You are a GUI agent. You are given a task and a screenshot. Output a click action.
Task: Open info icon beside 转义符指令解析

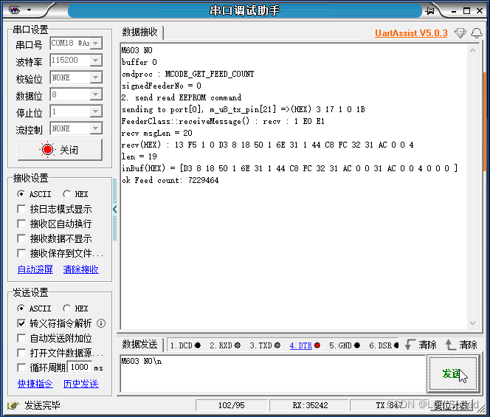[101, 323]
